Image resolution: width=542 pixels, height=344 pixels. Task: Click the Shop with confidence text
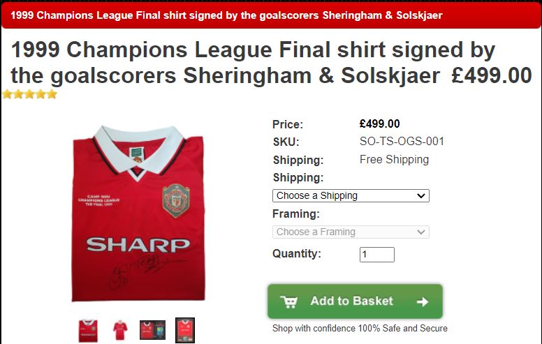click(x=360, y=328)
